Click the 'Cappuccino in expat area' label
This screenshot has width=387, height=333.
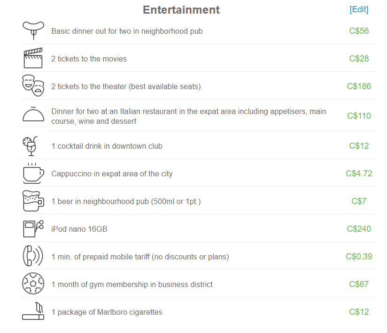[x=112, y=174]
